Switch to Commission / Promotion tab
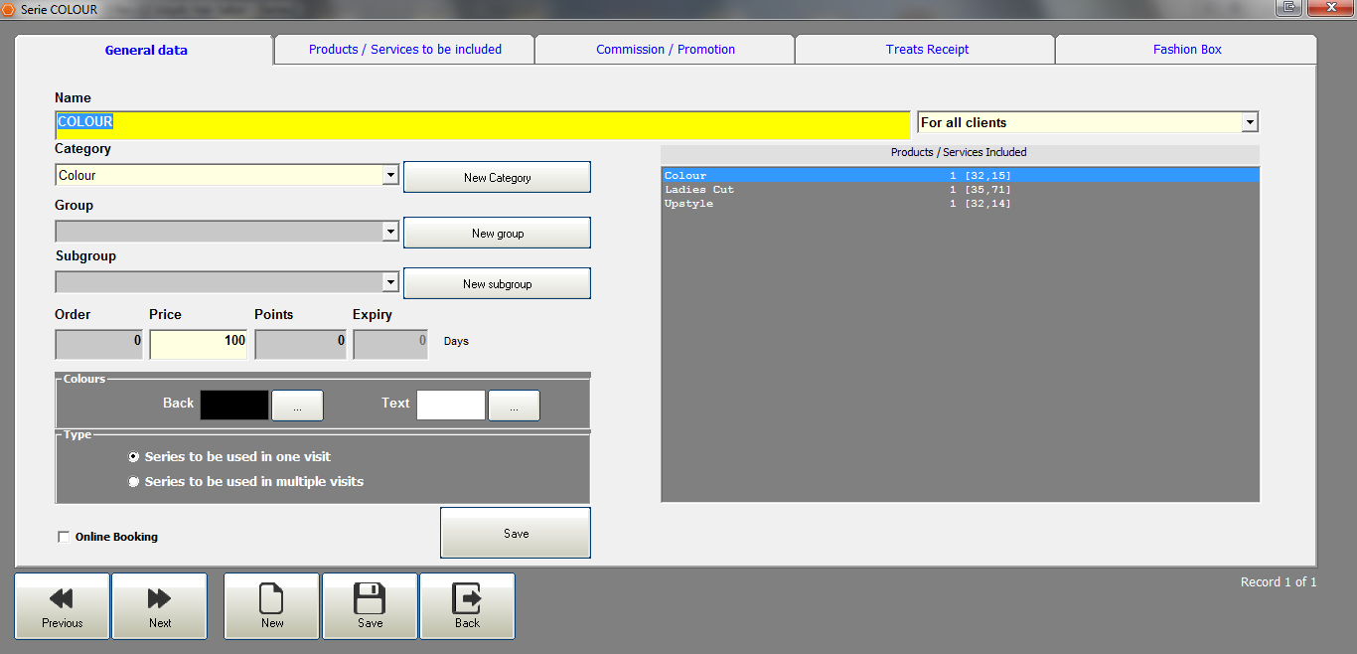This screenshot has width=1357, height=654. [x=666, y=50]
